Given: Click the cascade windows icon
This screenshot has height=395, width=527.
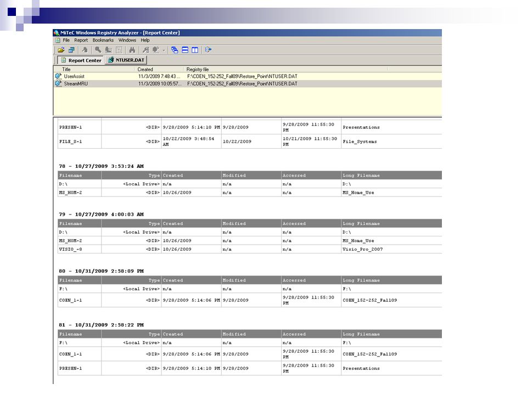Looking at the screenshot, I should point(175,50).
